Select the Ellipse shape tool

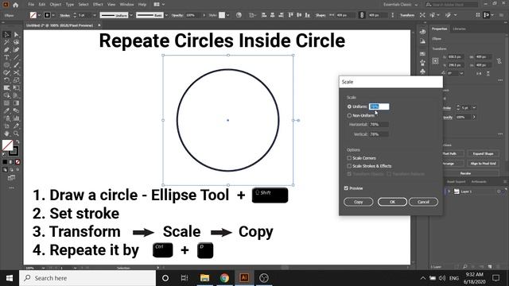point(6,65)
